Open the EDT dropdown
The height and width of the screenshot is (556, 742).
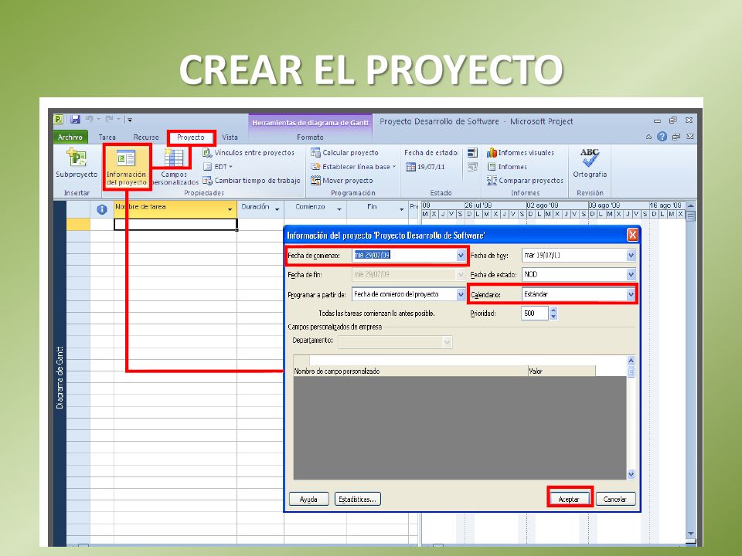[x=218, y=167]
